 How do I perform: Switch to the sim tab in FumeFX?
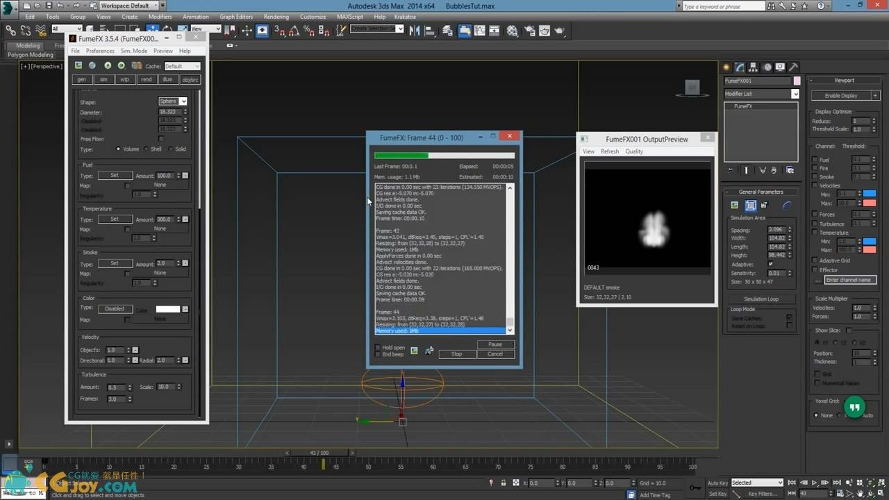click(103, 79)
